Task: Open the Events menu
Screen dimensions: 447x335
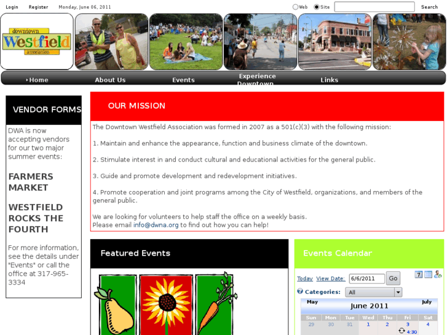Action: coord(183,80)
